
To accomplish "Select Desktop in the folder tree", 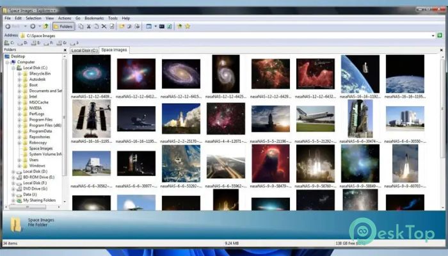I will 18,56.
